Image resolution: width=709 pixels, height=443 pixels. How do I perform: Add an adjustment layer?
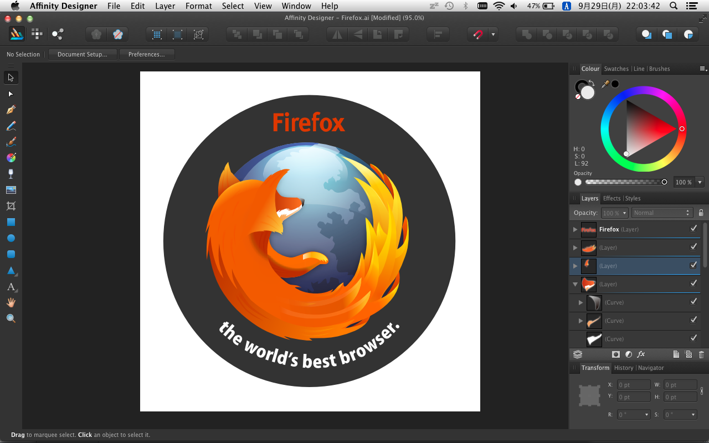(x=629, y=354)
